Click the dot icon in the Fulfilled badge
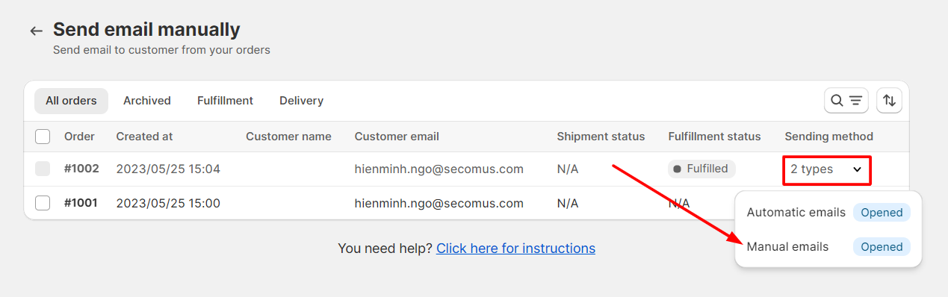The width and height of the screenshot is (948, 297). (x=678, y=169)
